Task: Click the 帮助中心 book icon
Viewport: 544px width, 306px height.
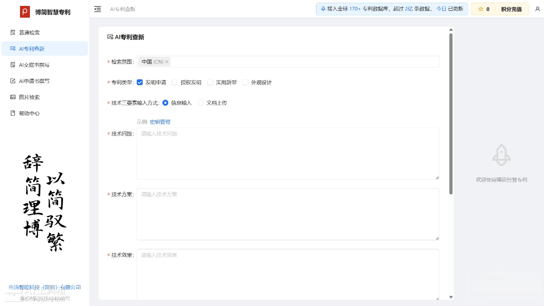Action: (x=13, y=113)
